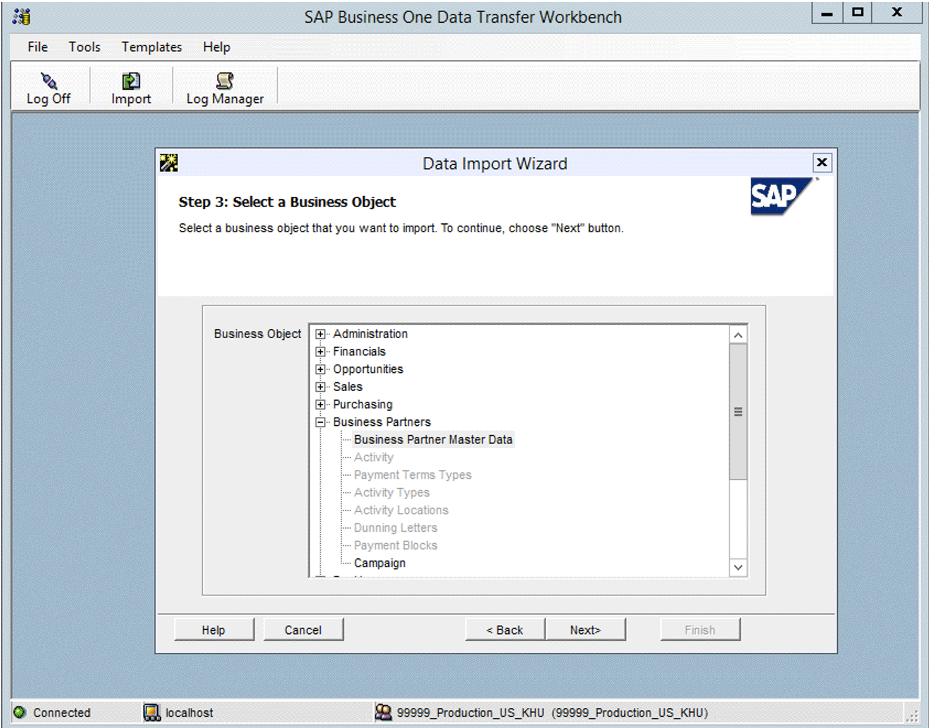Click the Cancel button
Image resolution: width=930 pixels, height=728 pixels.
tap(303, 630)
